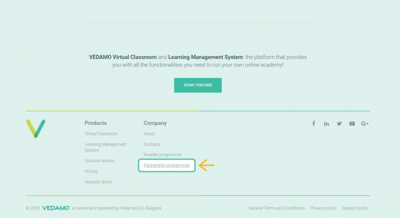Screen dimensions: 400x218
Task: Open the Support policy link
Action: point(355,208)
